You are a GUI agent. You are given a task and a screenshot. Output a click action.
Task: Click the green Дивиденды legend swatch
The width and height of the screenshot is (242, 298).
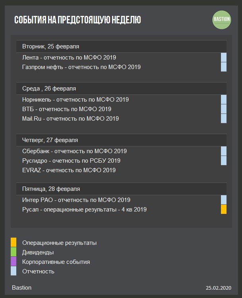tap(14, 252)
